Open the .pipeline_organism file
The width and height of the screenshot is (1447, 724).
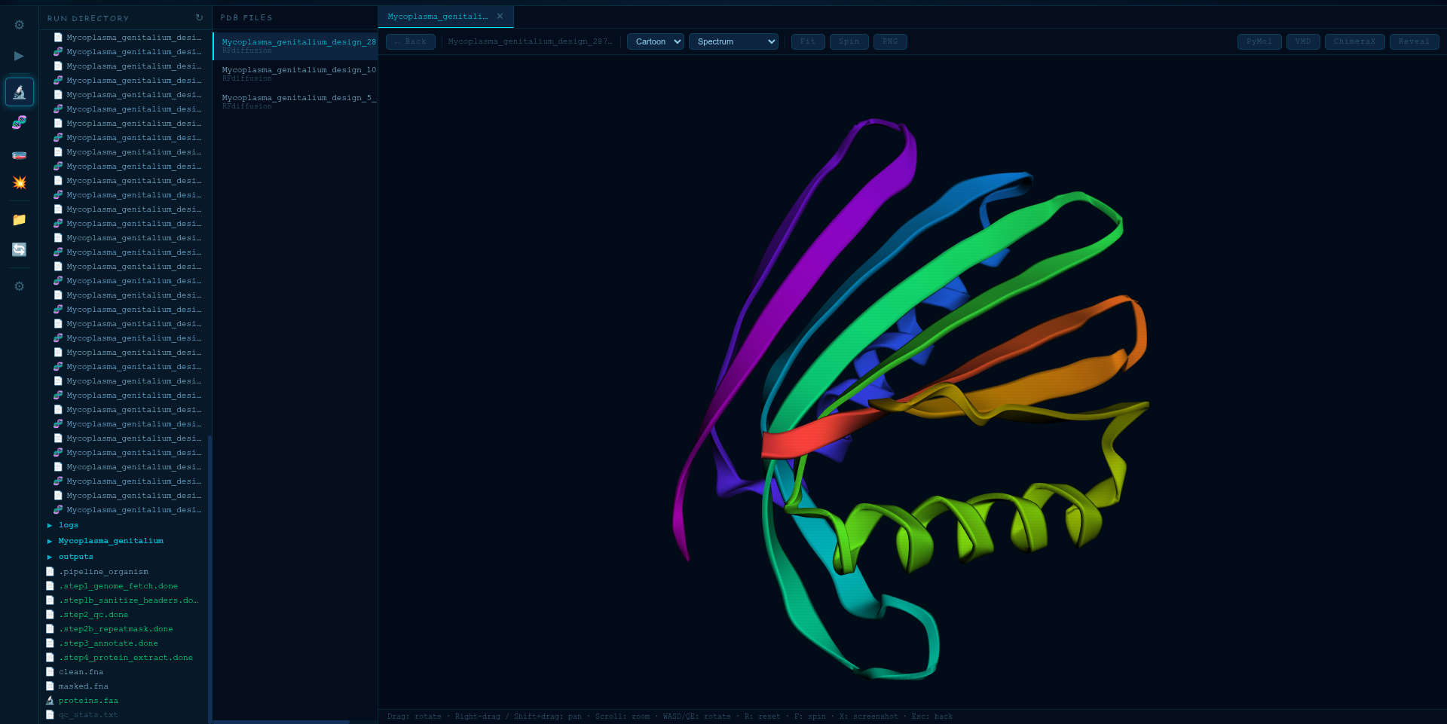tap(103, 572)
